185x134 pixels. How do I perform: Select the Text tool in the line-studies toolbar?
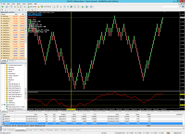[x=25, y=10]
